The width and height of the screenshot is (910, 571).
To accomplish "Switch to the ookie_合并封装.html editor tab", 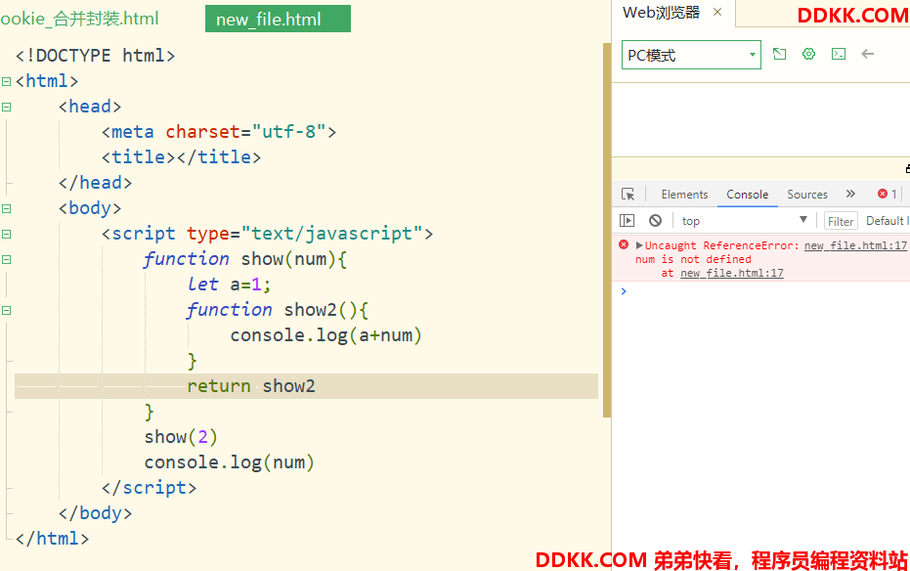I will [79, 19].
